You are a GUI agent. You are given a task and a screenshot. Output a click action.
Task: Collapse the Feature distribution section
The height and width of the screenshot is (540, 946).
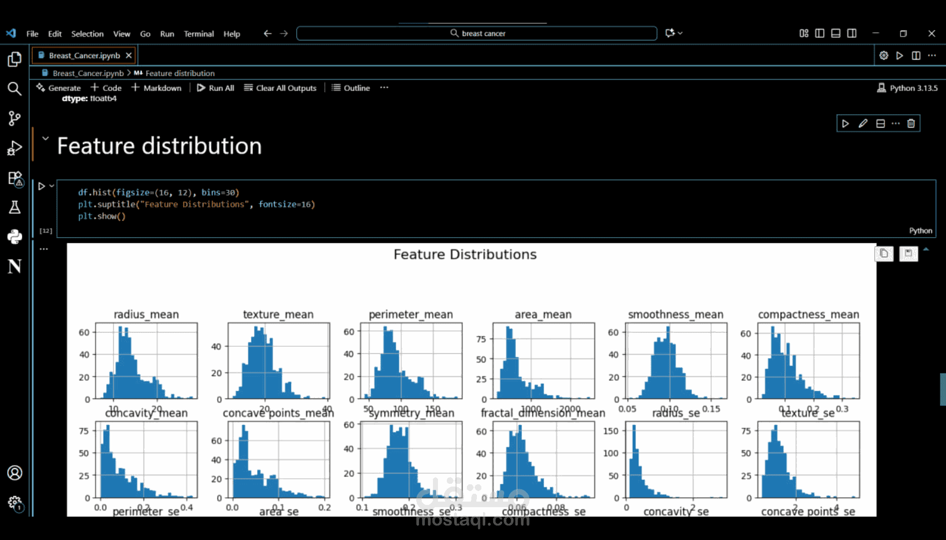pyautogui.click(x=46, y=139)
